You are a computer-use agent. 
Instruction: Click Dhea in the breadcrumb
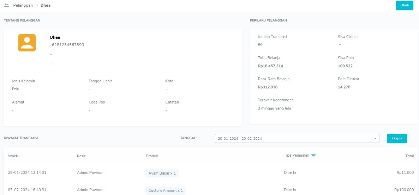click(46, 6)
